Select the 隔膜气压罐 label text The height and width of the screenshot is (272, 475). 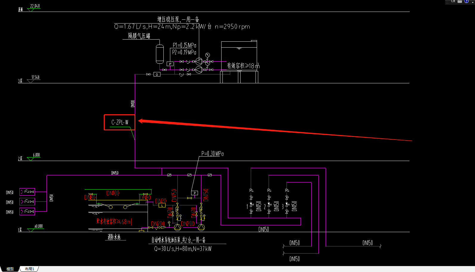coord(139,36)
